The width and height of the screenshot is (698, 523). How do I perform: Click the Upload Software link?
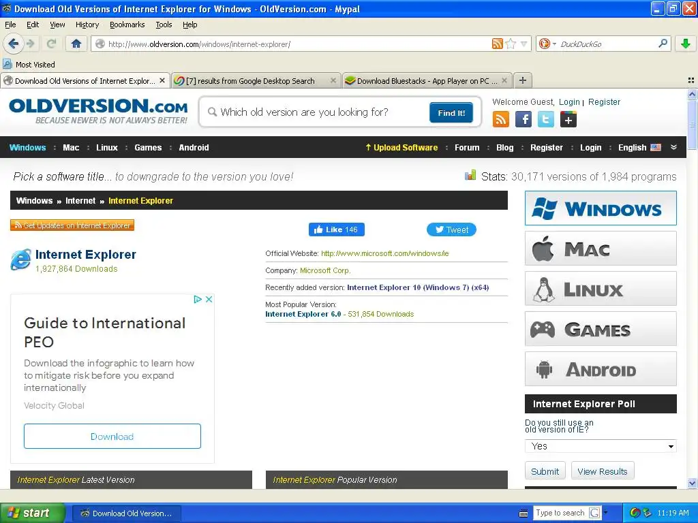[x=401, y=147]
